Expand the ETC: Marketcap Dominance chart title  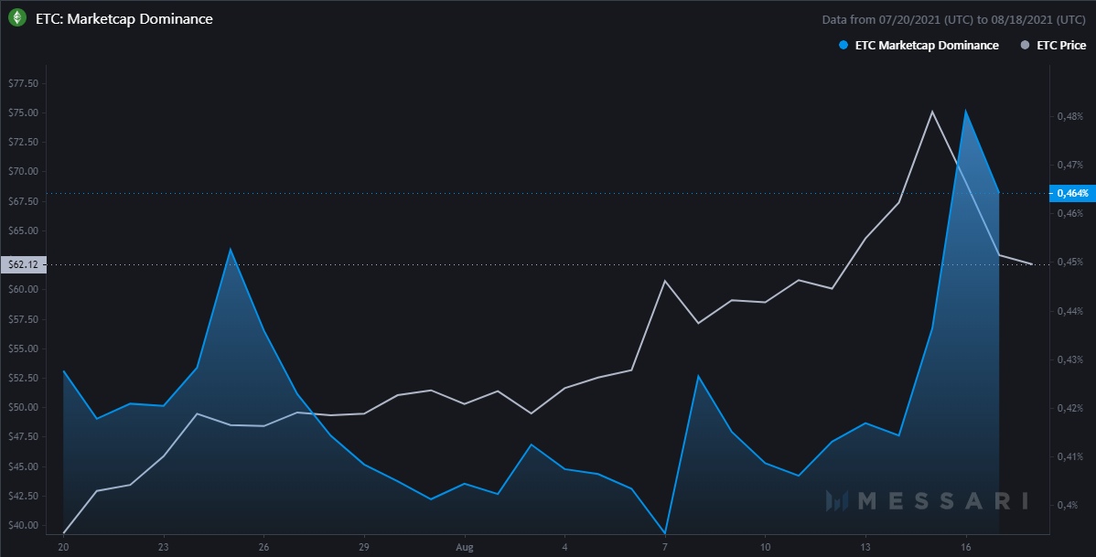(124, 18)
